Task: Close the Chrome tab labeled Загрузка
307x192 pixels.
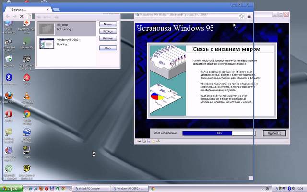Action: (x=48, y=9)
